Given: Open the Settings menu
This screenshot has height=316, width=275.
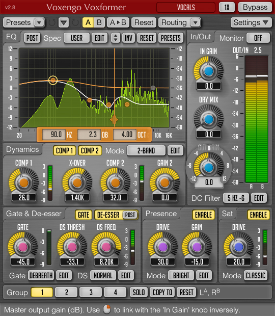Looking at the screenshot, I should tap(251, 22).
